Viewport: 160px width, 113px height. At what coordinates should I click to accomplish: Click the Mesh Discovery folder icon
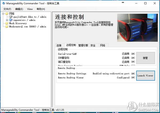(x=7, y=23)
